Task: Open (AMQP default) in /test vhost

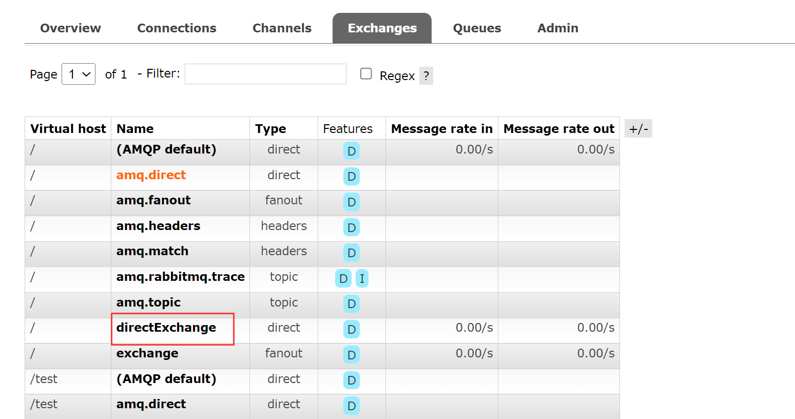Action: click(166, 379)
